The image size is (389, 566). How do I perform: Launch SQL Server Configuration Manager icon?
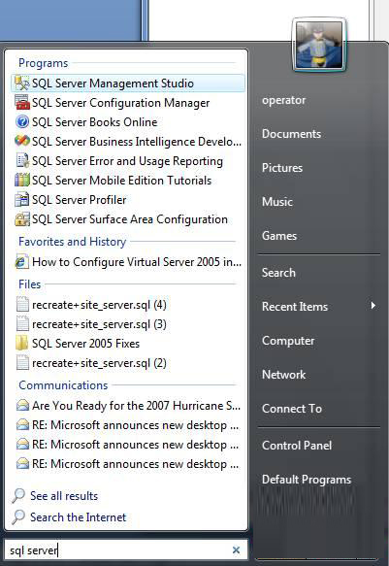(x=21, y=103)
